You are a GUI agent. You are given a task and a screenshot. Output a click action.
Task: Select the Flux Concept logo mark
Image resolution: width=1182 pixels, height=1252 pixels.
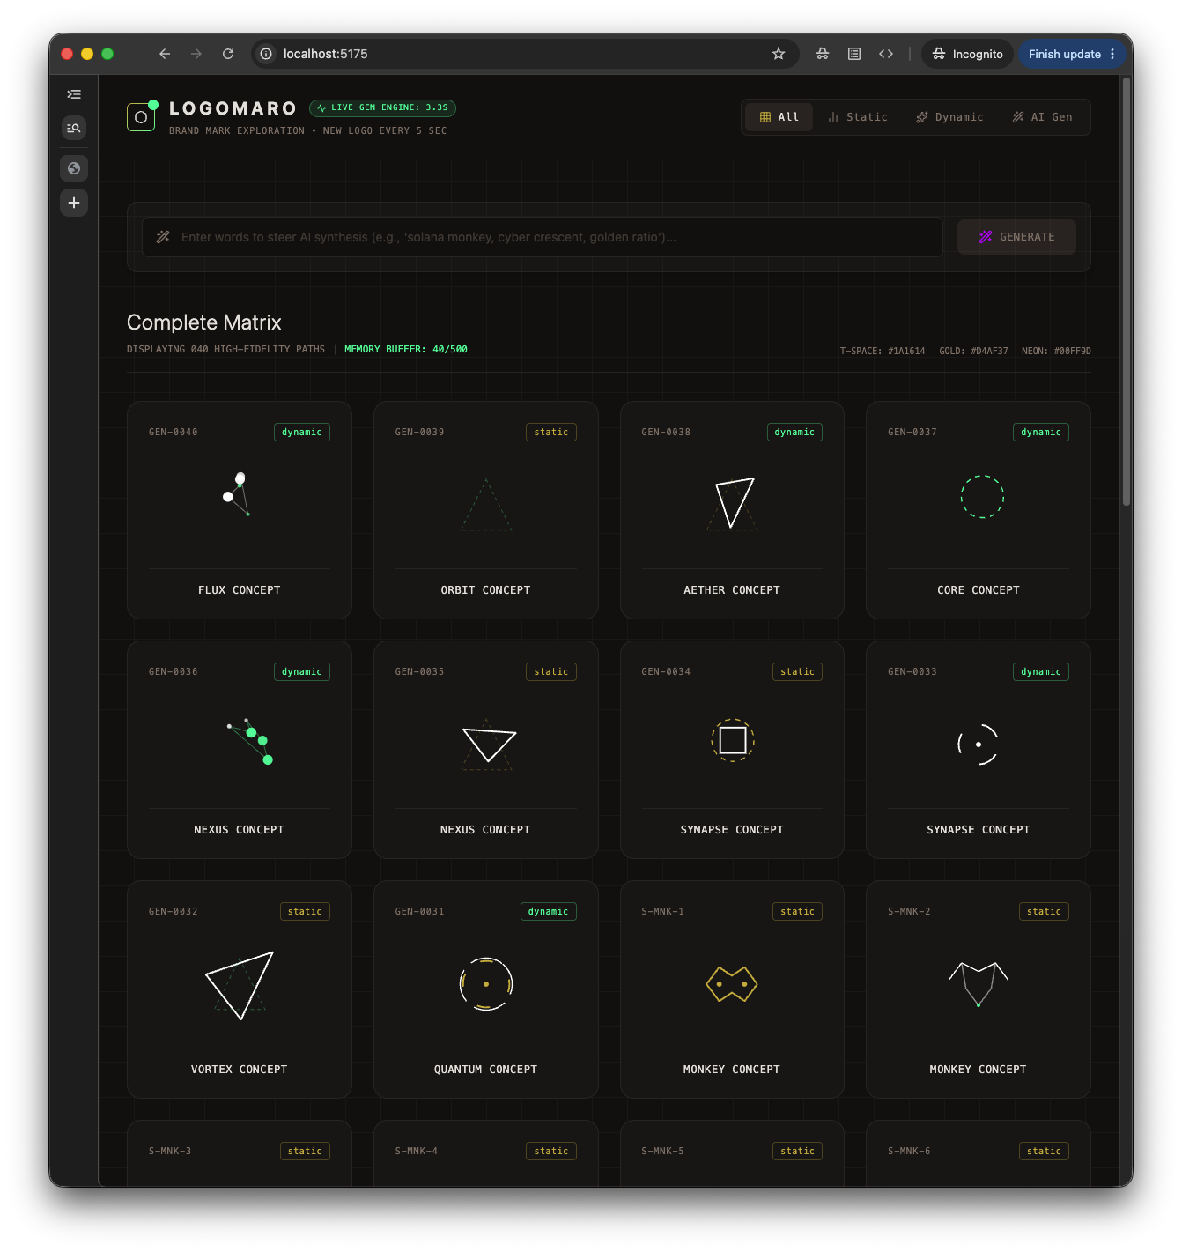(x=239, y=494)
